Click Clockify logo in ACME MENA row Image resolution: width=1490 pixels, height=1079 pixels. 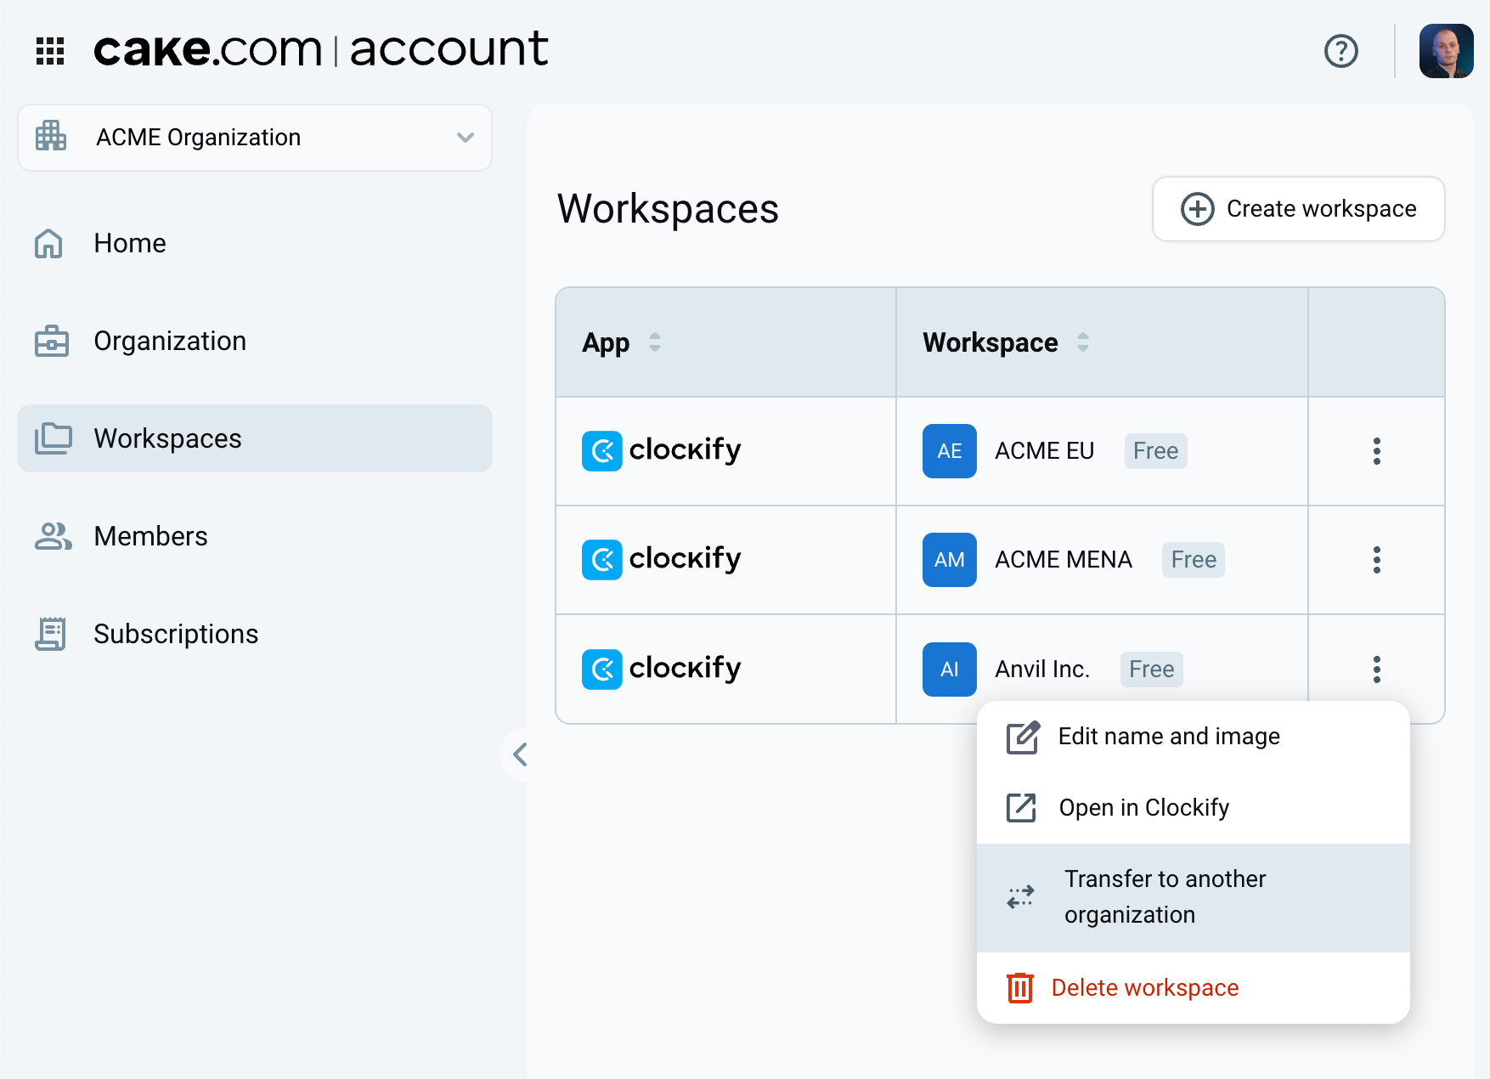(661, 559)
